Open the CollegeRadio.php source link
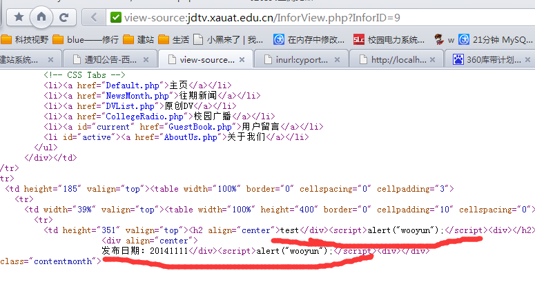This screenshot has height=291, width=535. pyautogui.click(x=145, y=117)
